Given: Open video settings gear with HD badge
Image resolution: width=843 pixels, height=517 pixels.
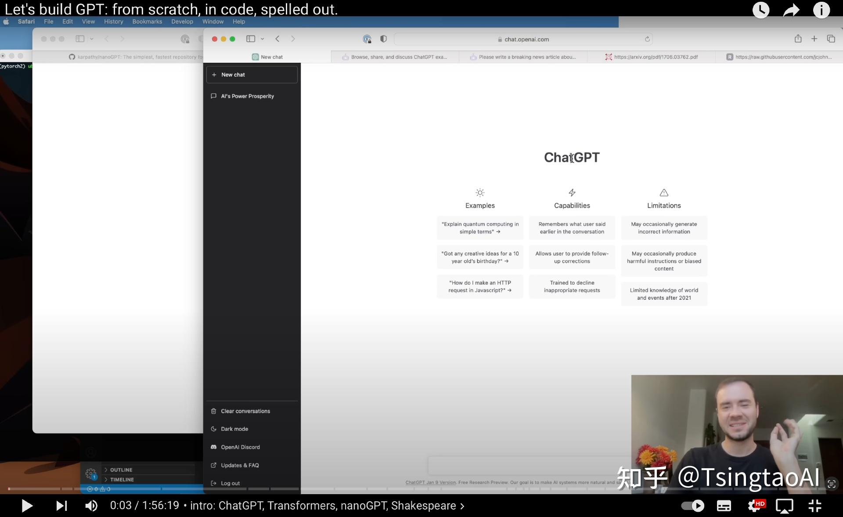Looking at the screenshot, I should pos(755,506).
